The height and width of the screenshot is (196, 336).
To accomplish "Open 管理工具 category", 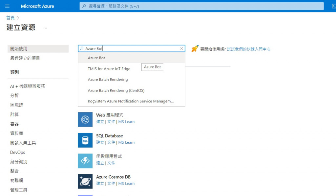I will 19,190.
